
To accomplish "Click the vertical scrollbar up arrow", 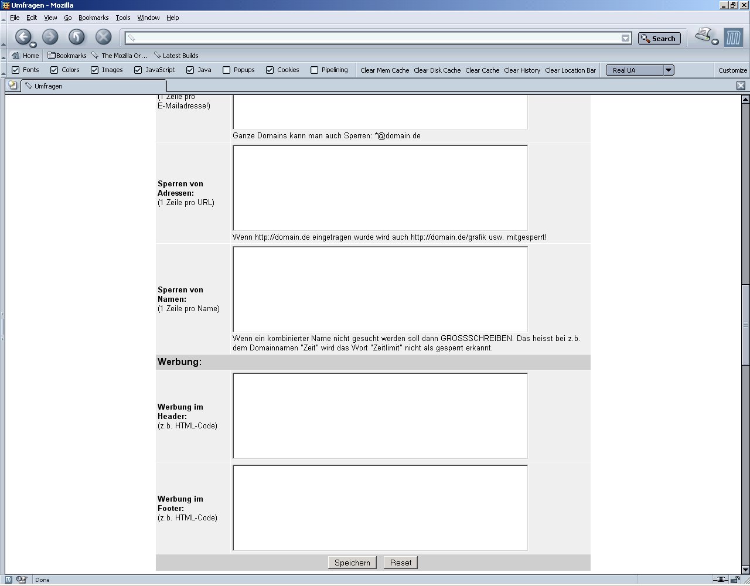I will click(745, 100).
